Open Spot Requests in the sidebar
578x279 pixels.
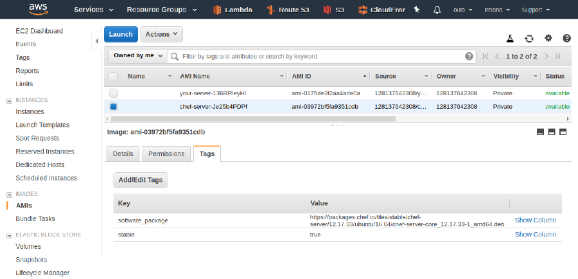37,138
